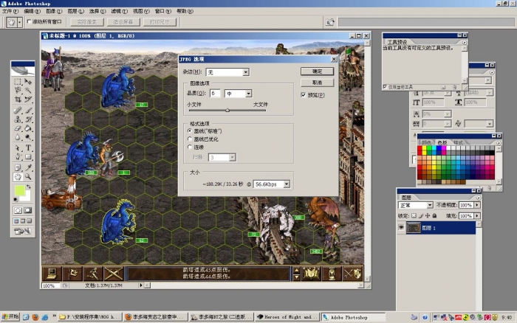Hide 图层 1 with the eye icon
The width and height of the screenshot is (517, 323).
(x=401, y=228)
